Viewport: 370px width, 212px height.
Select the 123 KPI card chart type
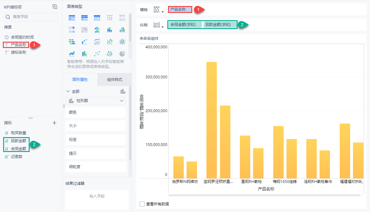[x=109, y=18]
